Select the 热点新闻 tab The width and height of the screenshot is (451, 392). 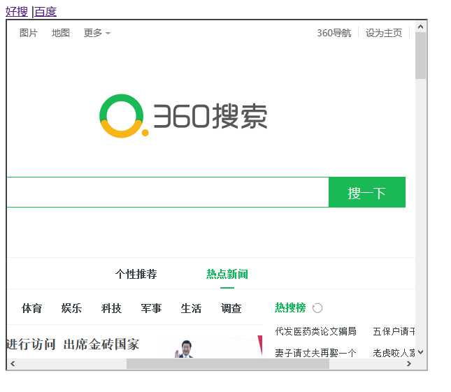[227, 274]
